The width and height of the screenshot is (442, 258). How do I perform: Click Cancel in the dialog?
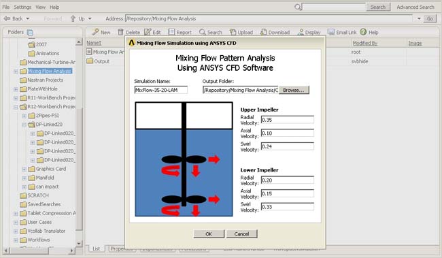pyautogui.click(x=241, y=233)
